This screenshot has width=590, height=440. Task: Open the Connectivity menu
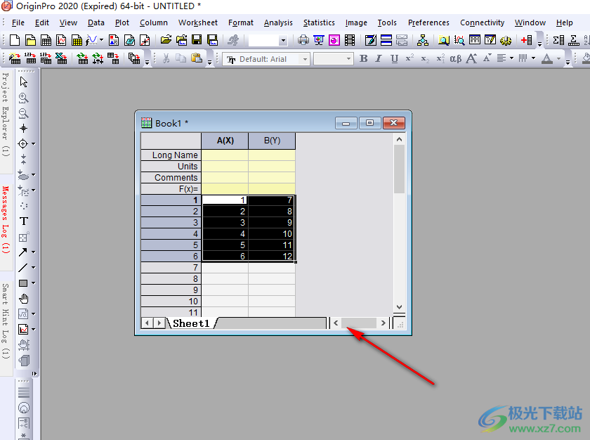pos(482,22)
